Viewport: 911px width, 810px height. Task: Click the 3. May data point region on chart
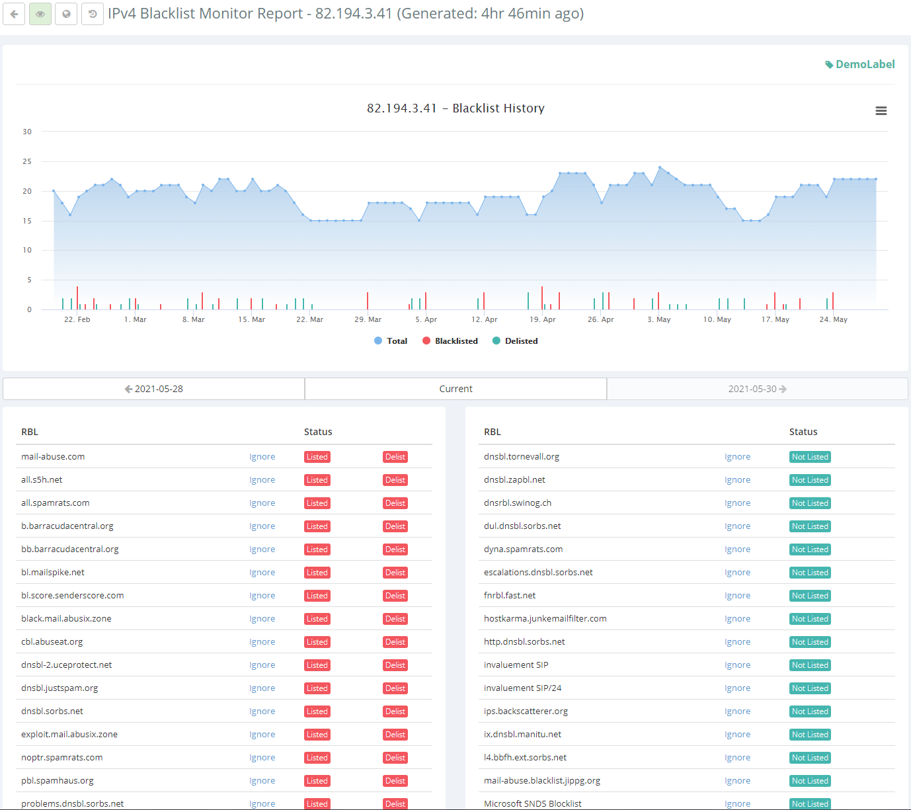tap(659, 167)
